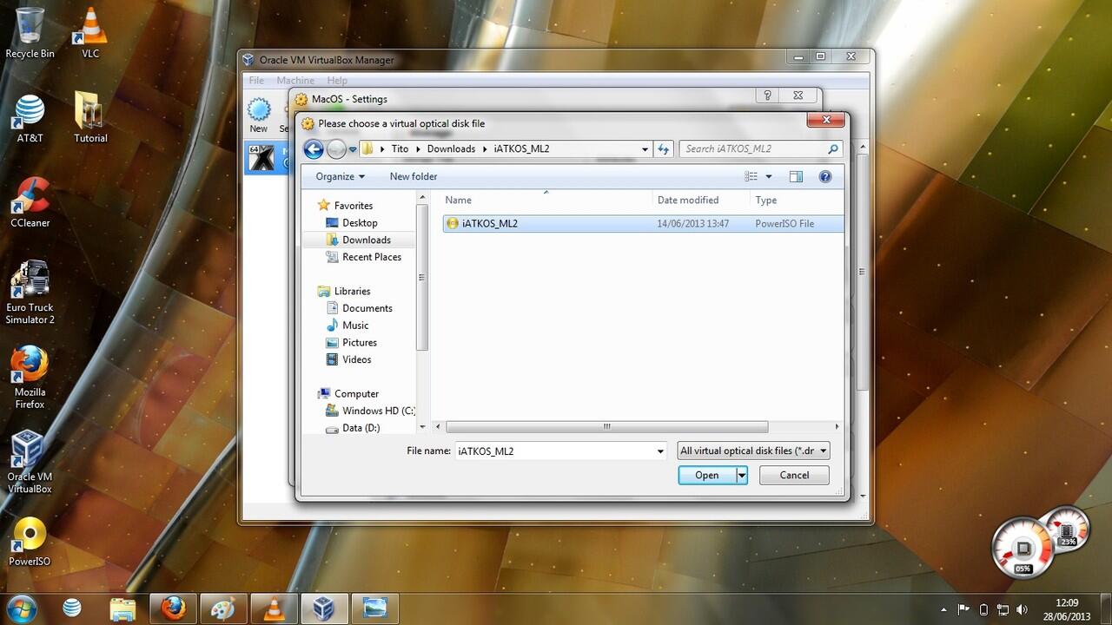The image size is (1112, 625).
Task: Open Help menu in VirtualBox Manager
Action: coord(337,81)
